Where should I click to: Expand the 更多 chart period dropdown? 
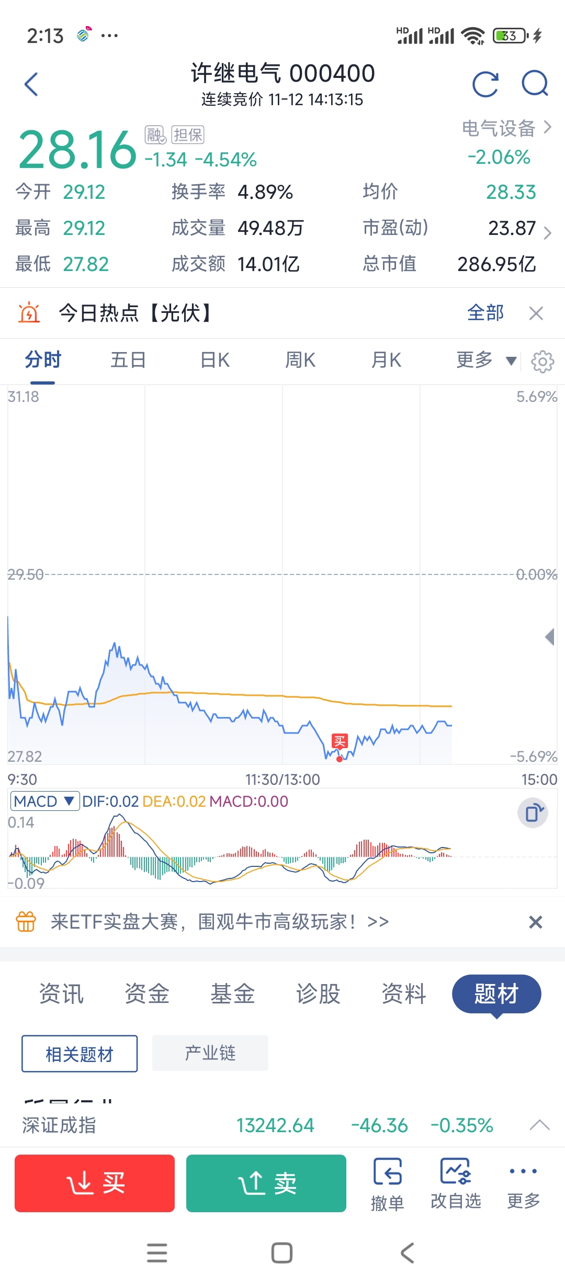coord(487,360)
